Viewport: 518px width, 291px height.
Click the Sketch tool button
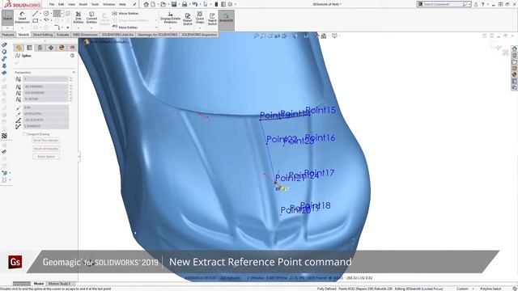[x=7, y=17]
